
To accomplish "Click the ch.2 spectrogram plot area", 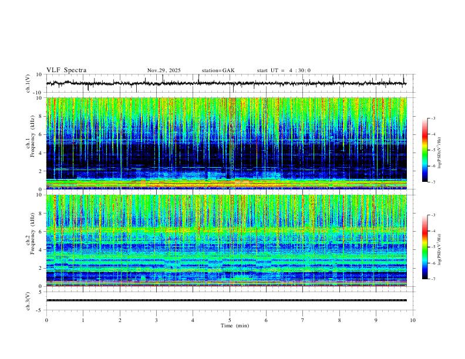I will (226, 241).
